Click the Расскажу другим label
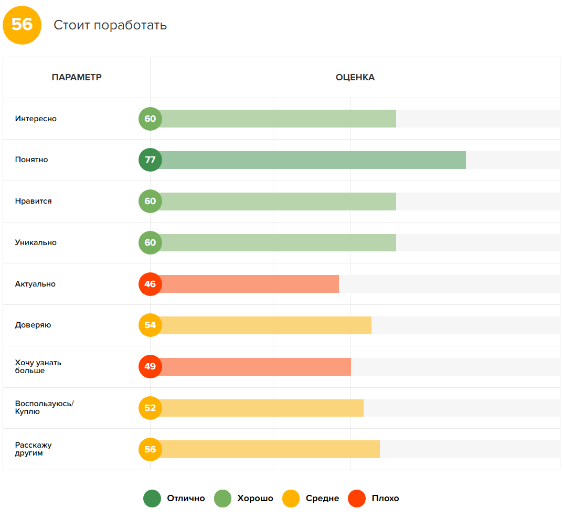 pyautogui.click(x=33, y=449)
